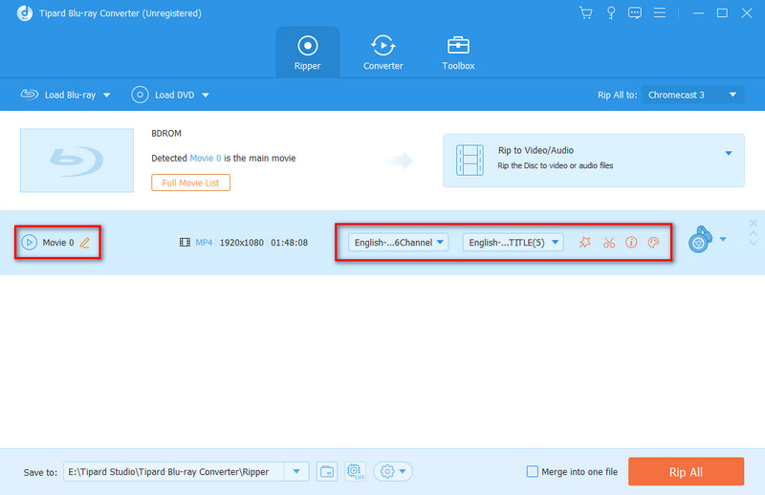The width and height of the screenshot is (765, 495).
Task: Move Movie 0 down in the list
Action: tap(754, 243)
